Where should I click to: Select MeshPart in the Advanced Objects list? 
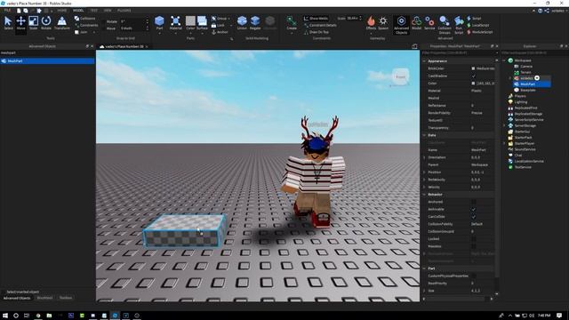[x=47, y=61]
